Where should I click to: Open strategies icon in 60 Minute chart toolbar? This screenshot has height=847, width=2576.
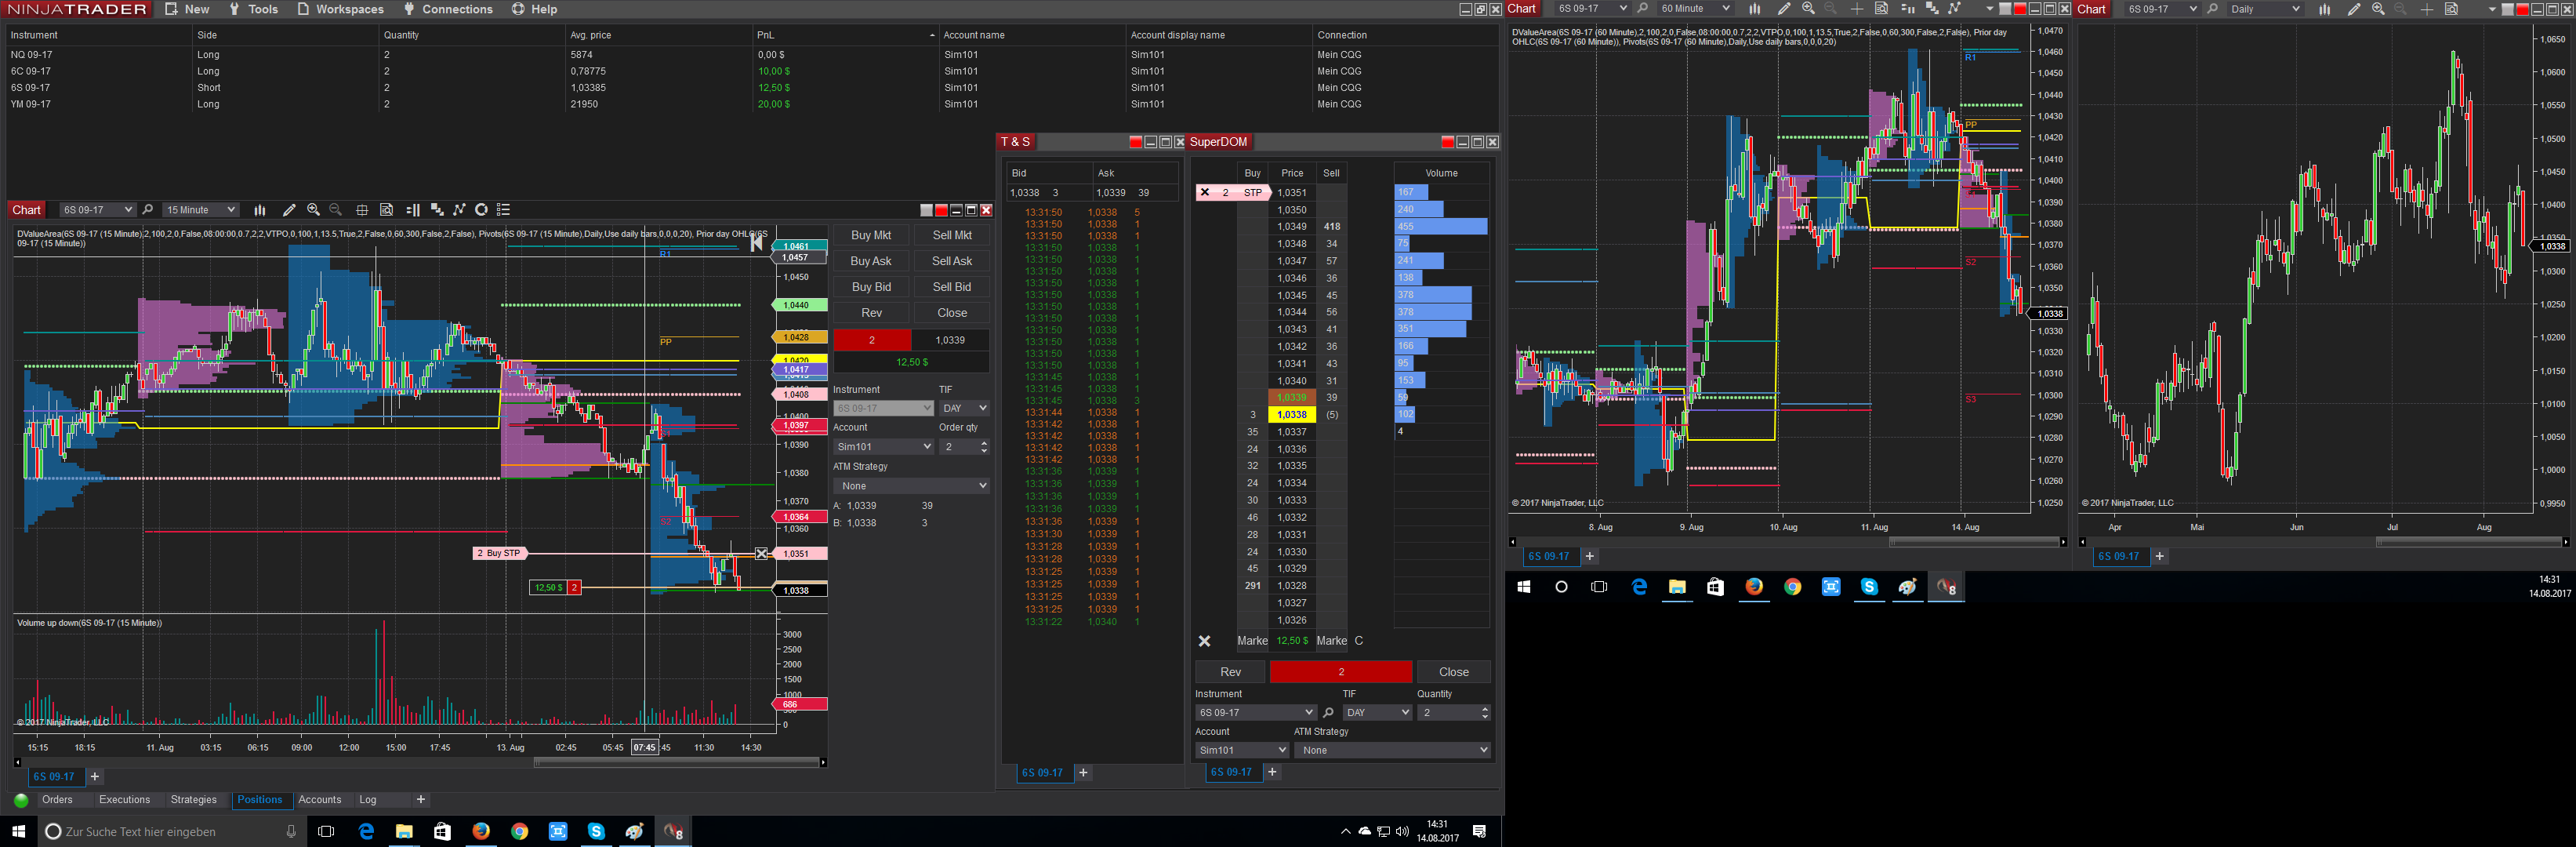click(x=1954, y=9)
